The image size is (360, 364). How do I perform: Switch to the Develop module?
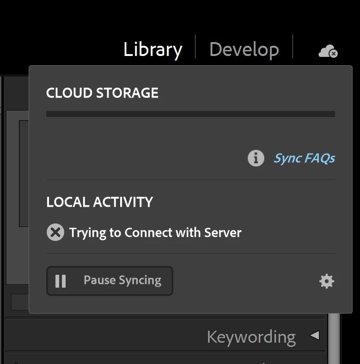[244, 49]
